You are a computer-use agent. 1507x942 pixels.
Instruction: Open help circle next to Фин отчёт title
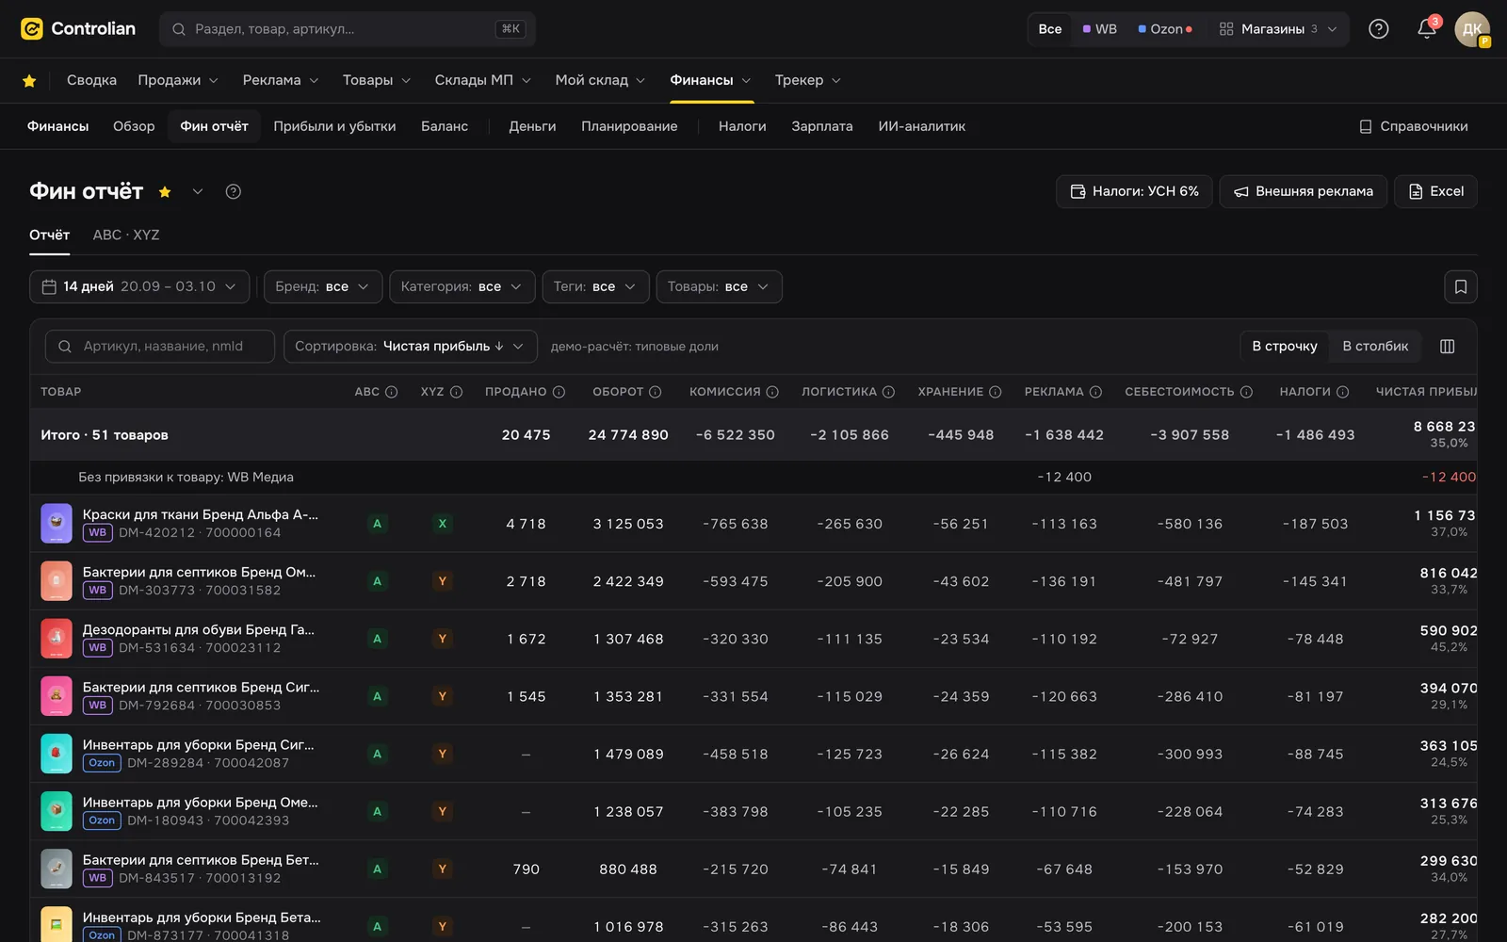pyautogui.click(x=234, y=192)
